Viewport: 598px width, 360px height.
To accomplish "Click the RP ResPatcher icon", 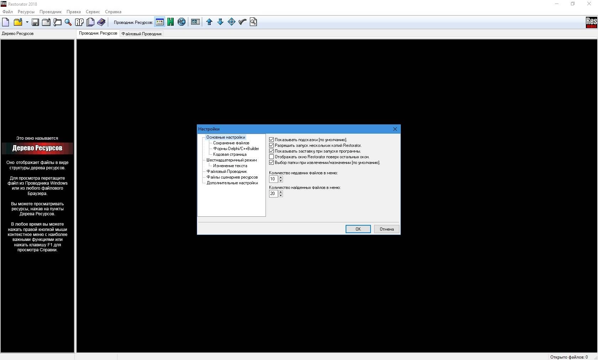I will pyautogui.click(x=79, y=22).
